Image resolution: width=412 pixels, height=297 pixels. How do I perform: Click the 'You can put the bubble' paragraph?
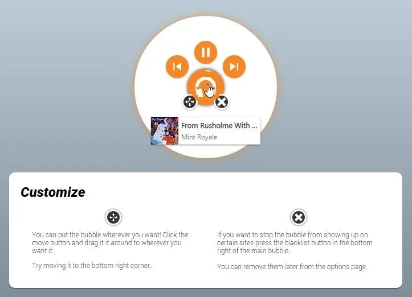click(110, 243)
